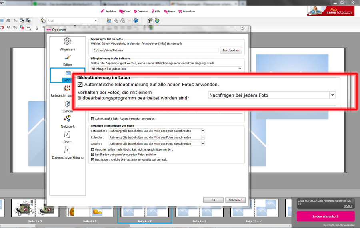360x228 pixels.
Task: Open the Kalender insert behavior dropdown
Action: coord(156,137)
